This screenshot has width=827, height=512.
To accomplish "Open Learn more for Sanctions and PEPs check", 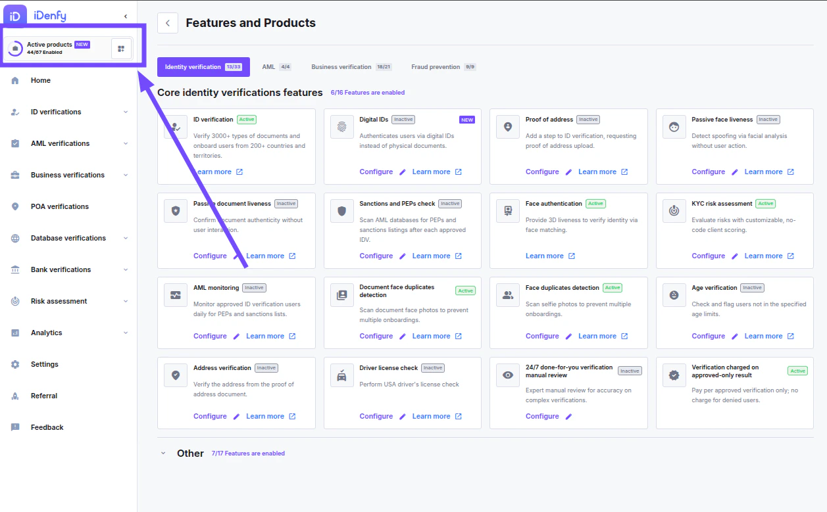I will (x=431, y=256).
